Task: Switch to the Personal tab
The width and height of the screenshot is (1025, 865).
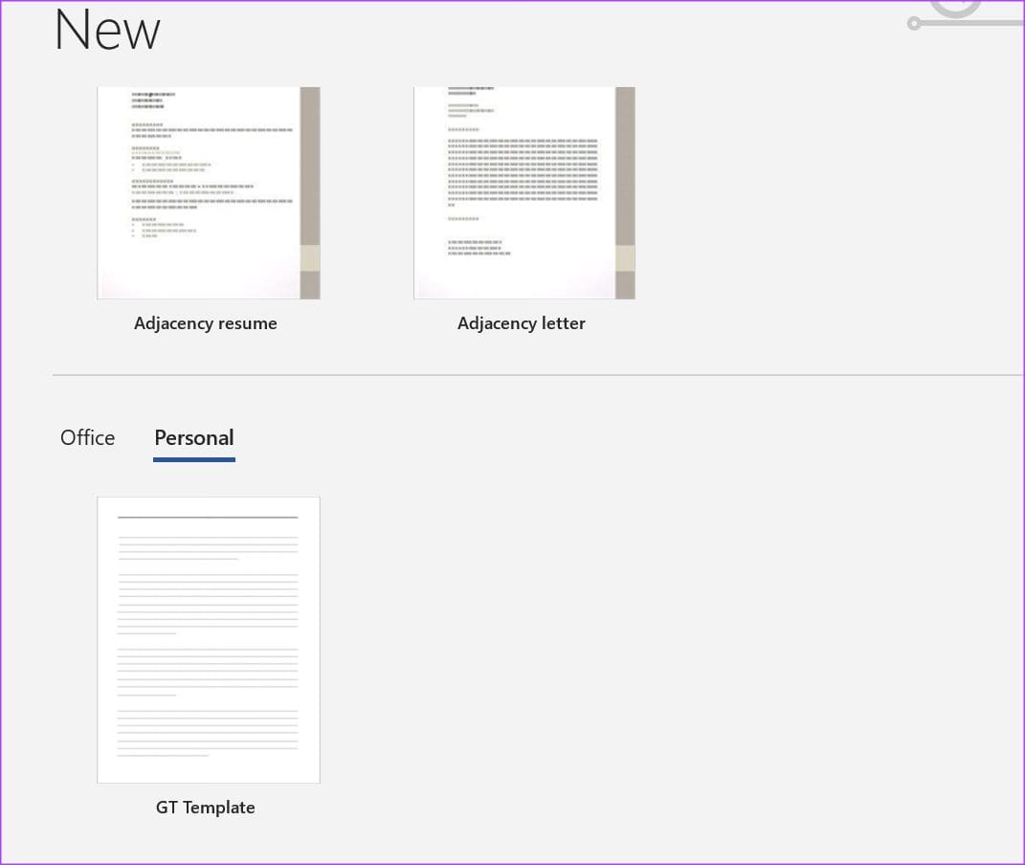Action: point(194,437)
